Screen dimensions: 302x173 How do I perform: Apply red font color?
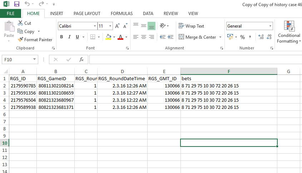pyautogui.click(x=120, y=37)
